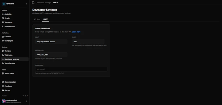
Task: Go to Webhooks settings
Action: (15, 55)
